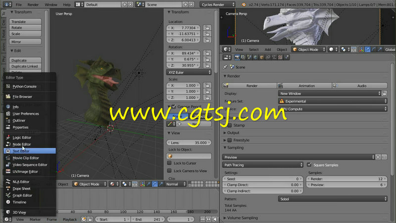Open the Window menu
The width and height of the screenshot is (396, 223).
(x=51, y=4)
